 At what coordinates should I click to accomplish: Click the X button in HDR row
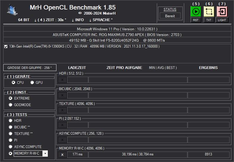coord(62,80)
